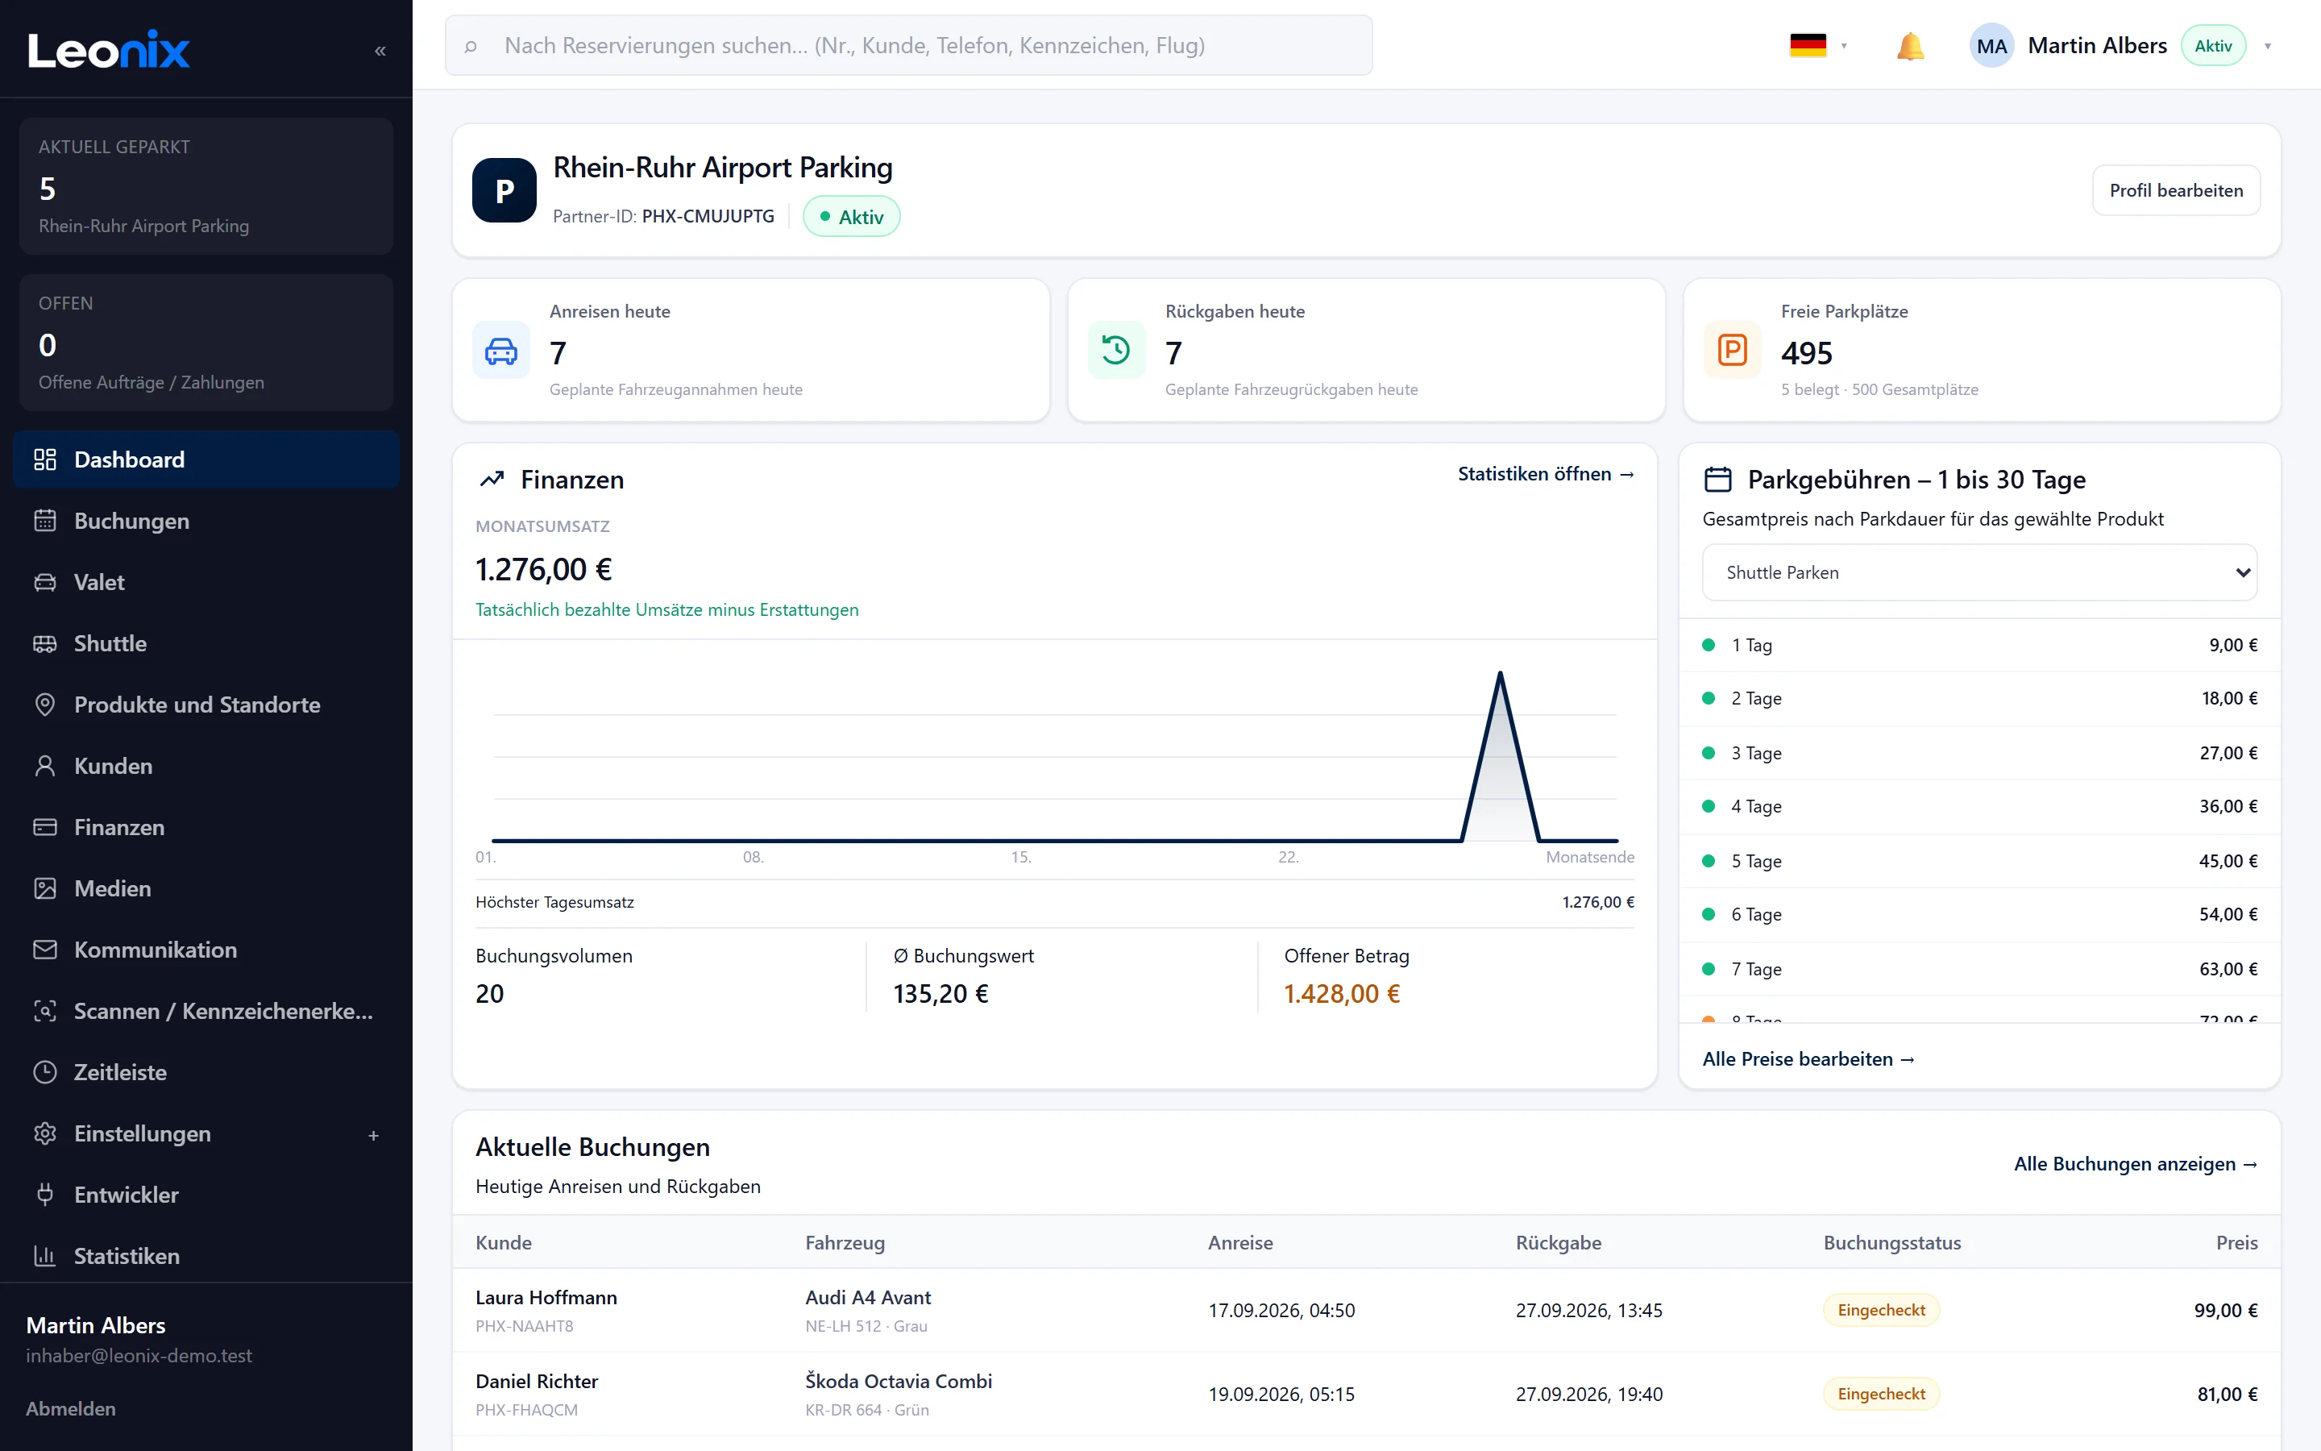Click the Kunde column header
The image size is (2321, 1451).
[504, 1243]
